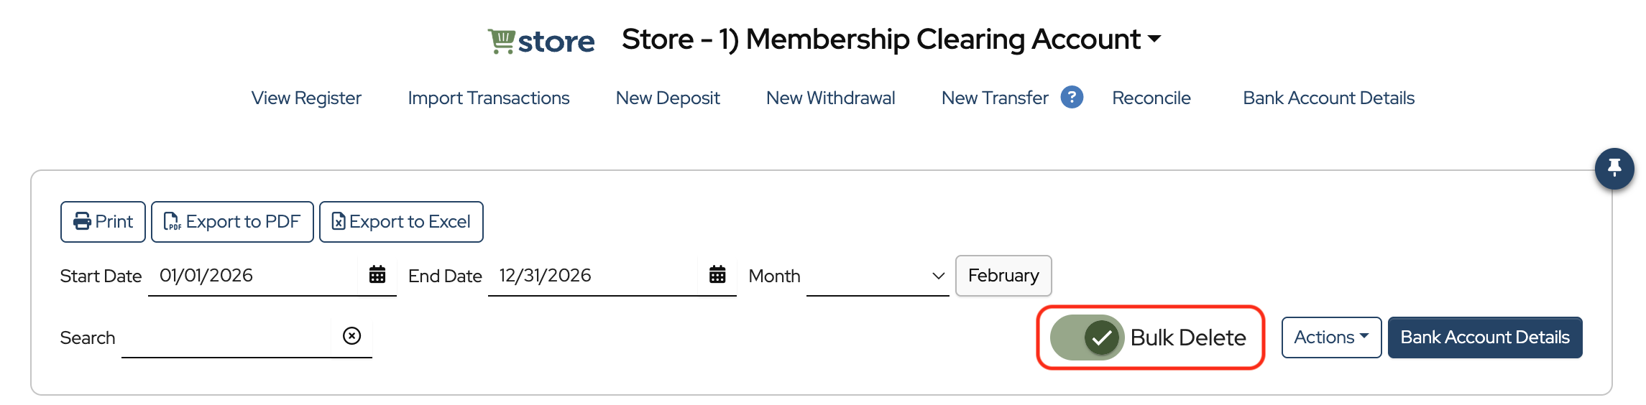Export the register to PDF
This screenshot has width=1646, height=405.
point(232,222)
